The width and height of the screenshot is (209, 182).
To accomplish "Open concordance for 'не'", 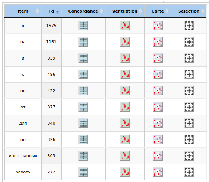I will [83, 91].
